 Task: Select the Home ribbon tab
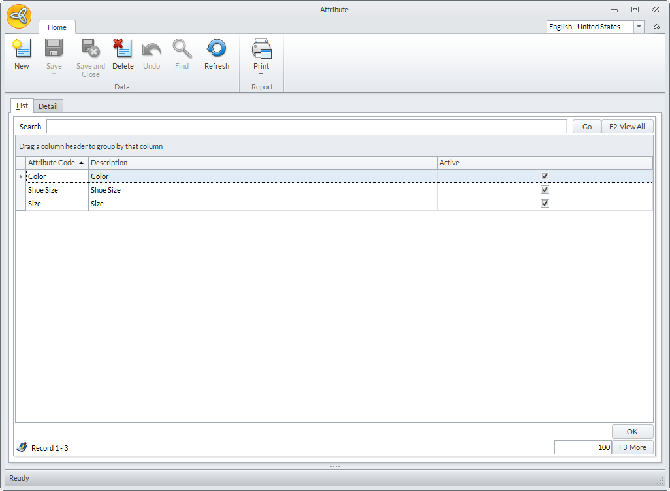point(57,27)
